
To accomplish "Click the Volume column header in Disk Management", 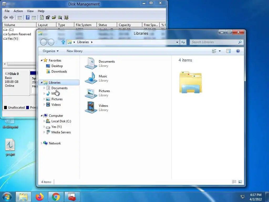I will [x=19, y=25].
